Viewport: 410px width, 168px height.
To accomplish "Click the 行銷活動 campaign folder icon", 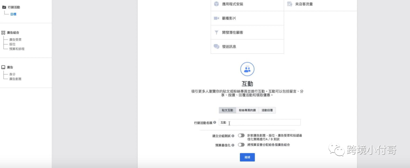I will pos(4,7).
